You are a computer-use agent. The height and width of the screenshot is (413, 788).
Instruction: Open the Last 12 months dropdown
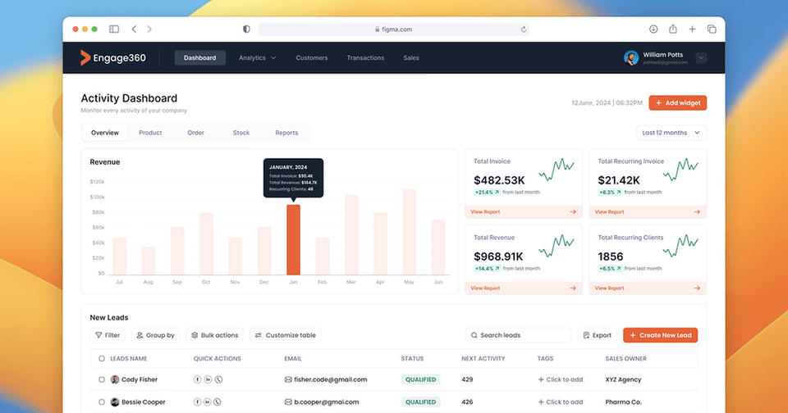[671, 133]
